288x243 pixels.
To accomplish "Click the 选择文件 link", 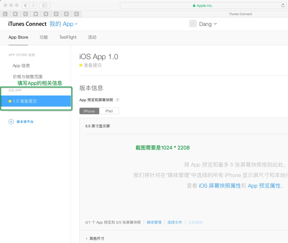I will tap(175, 222).
